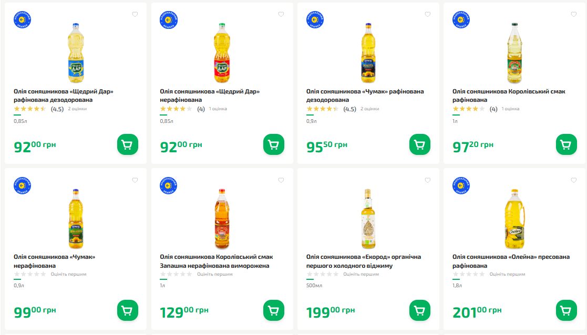Image resolution: width=587 pixels, height=335 pixels.
Task: Toggle favorite heart on Олейна oil
Action: click(573, 181)
